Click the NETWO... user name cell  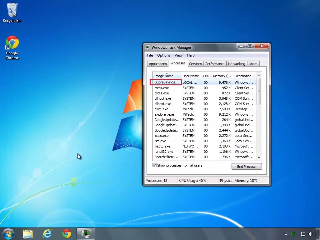190,146
